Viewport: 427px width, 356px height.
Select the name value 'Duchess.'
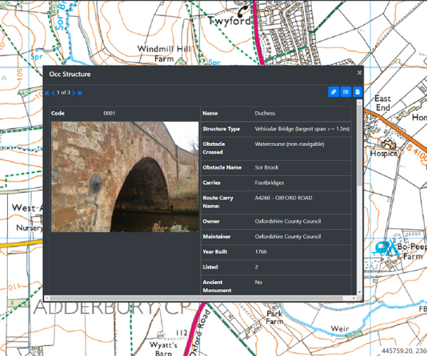pos(266,113)
